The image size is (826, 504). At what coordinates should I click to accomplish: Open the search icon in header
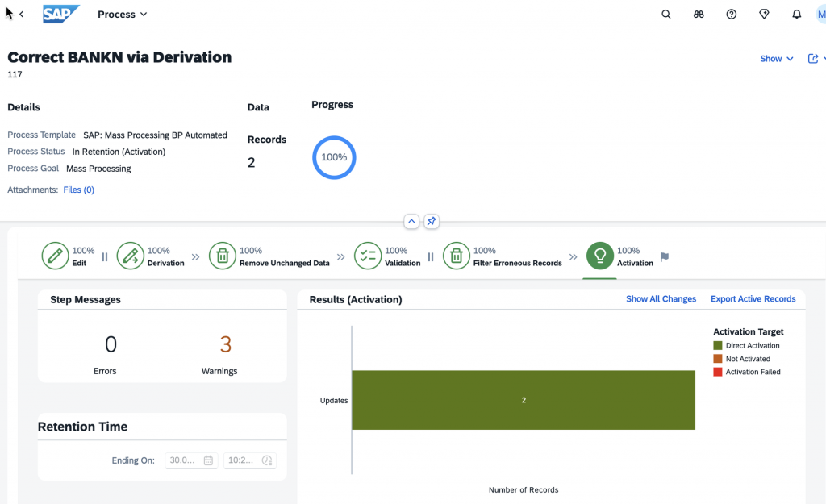click(x=665, y=15)
